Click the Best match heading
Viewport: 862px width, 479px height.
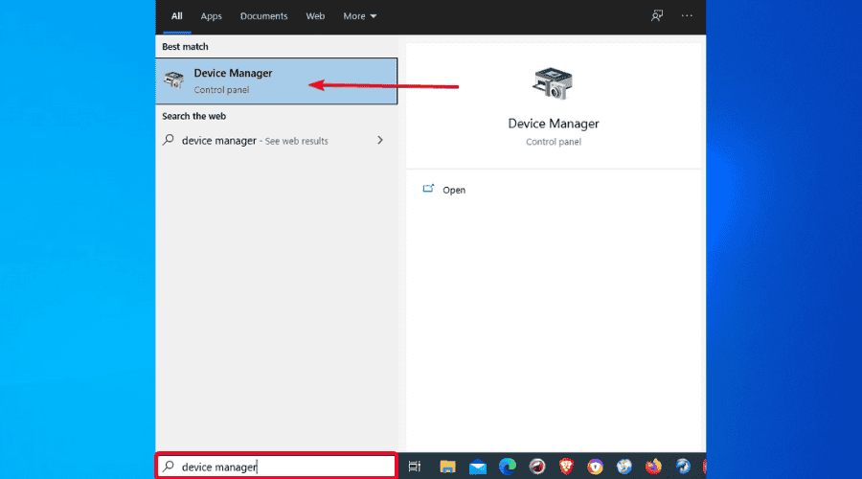point(185,47)
